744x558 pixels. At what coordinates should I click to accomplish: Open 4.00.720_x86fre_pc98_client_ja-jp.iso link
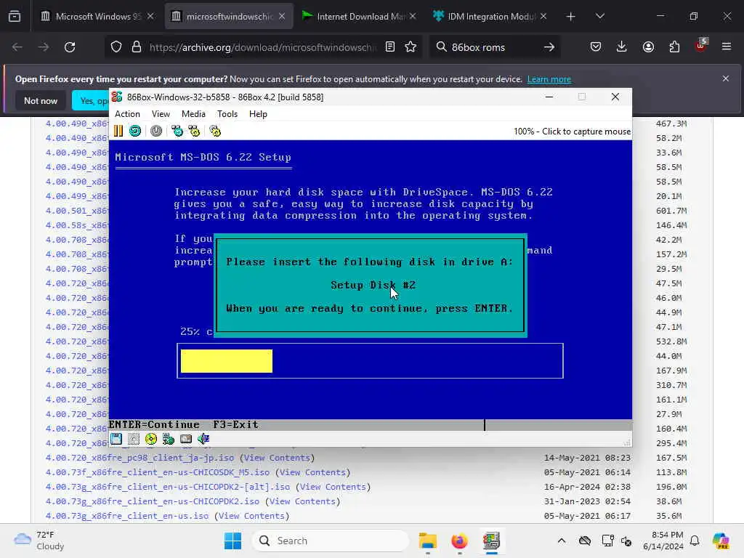click(x=139, y=458)
